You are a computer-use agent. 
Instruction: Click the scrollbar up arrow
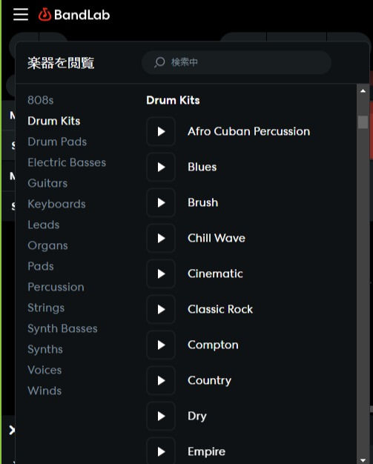[363, 91]
